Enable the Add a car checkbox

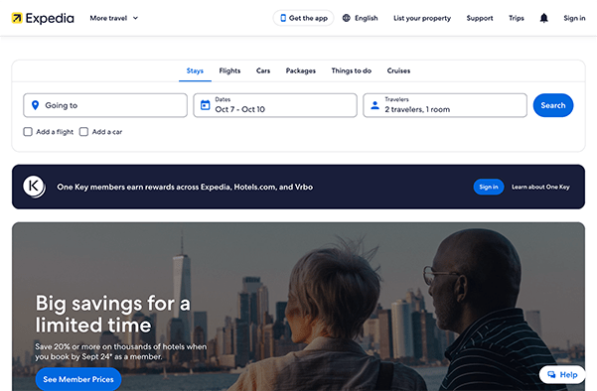83,132
